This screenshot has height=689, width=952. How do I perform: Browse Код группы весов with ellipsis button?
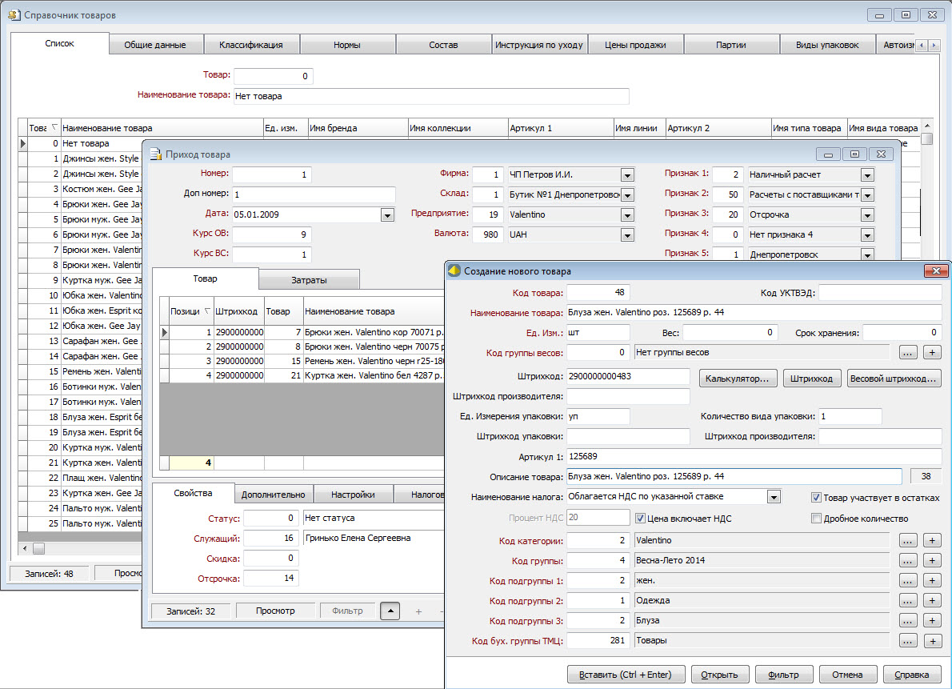[907, 352]
